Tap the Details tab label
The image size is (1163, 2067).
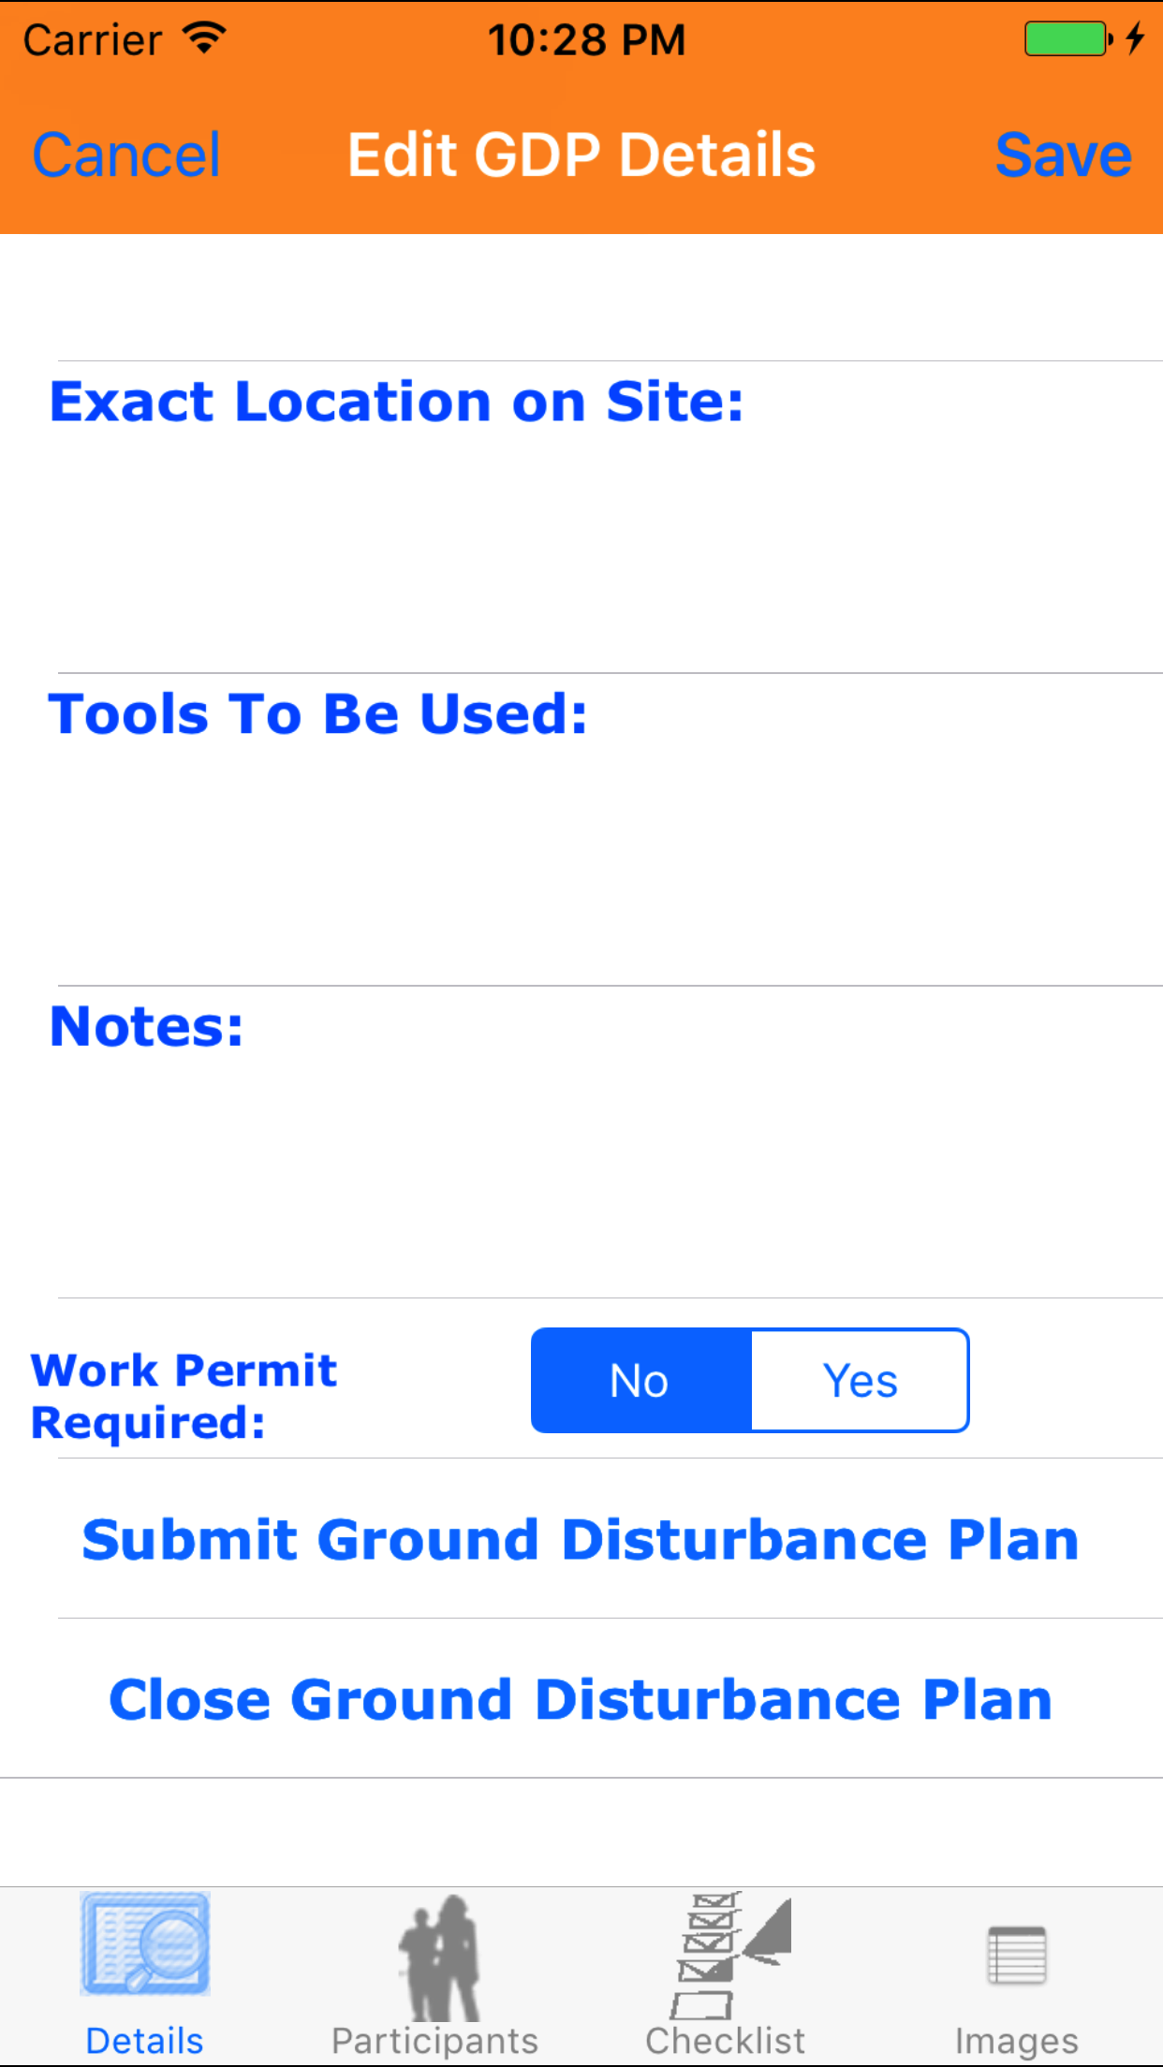tap(145, 2041)
